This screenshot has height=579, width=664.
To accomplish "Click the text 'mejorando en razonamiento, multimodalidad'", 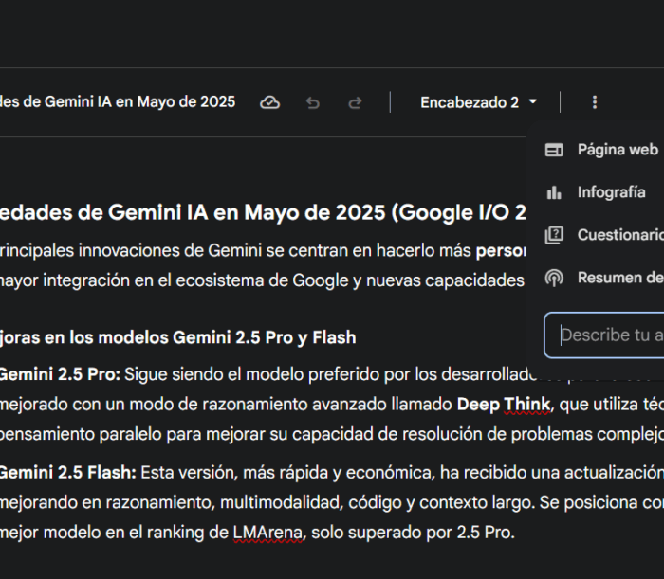I will point(171,502).
